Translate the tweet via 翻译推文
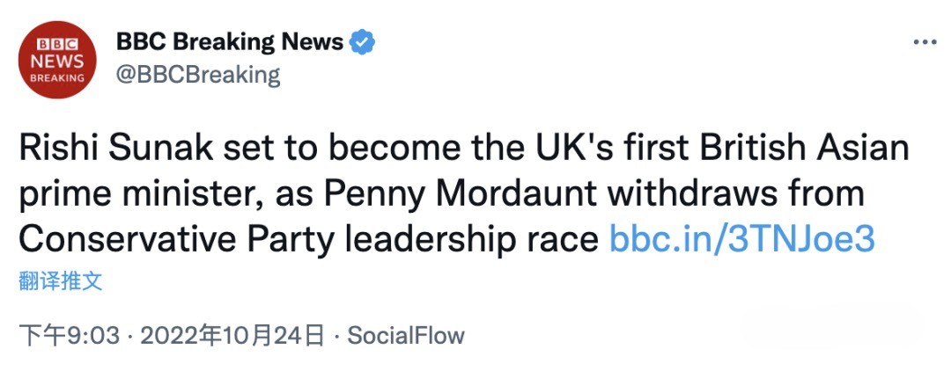The height and width of the screenshot is (371, 951). coord(61,281)
